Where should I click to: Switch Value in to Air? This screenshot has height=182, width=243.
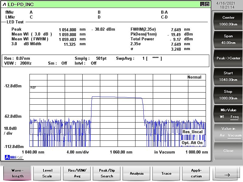click(223, 135)
